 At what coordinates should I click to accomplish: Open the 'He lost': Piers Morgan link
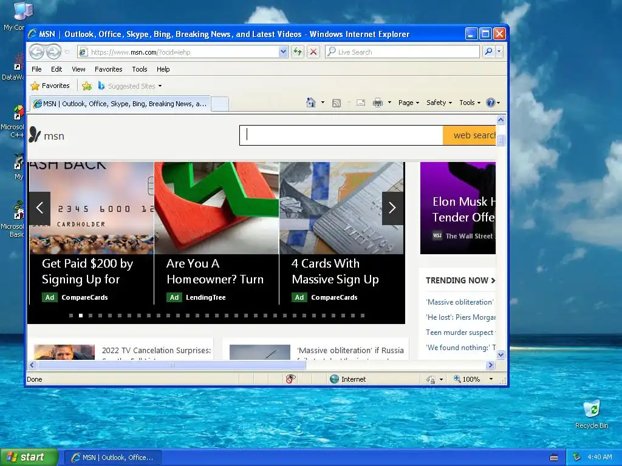coord(460,317)
